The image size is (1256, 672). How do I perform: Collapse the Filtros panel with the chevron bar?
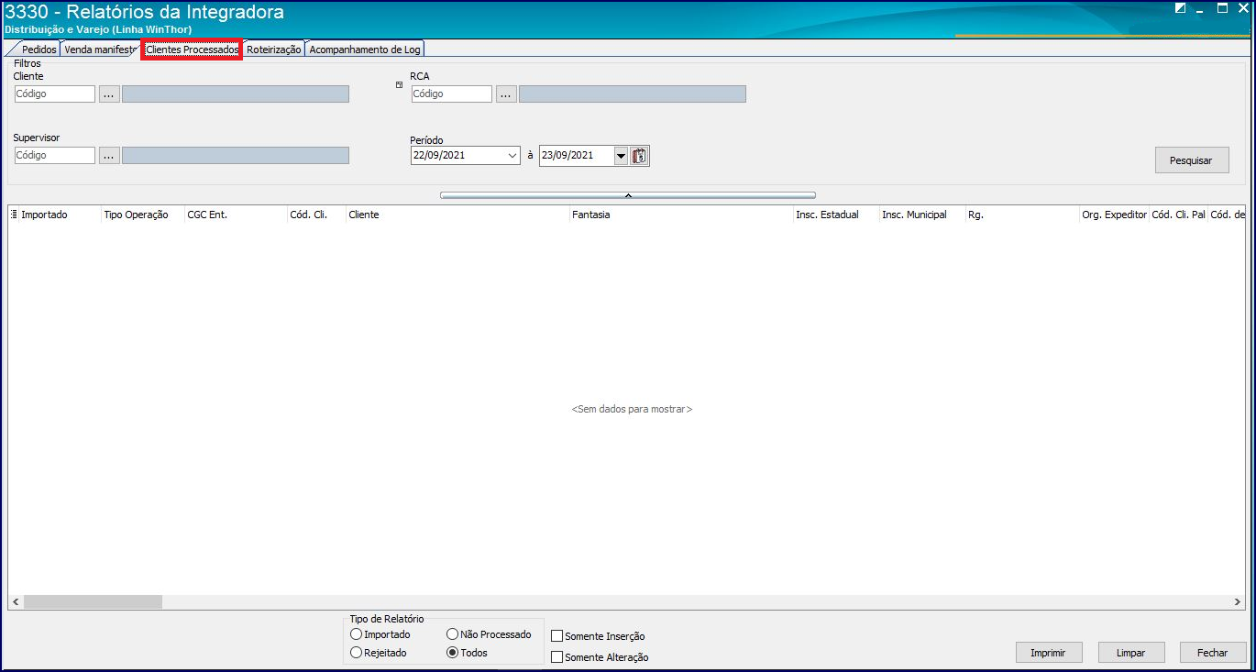[x=628, y=194]
